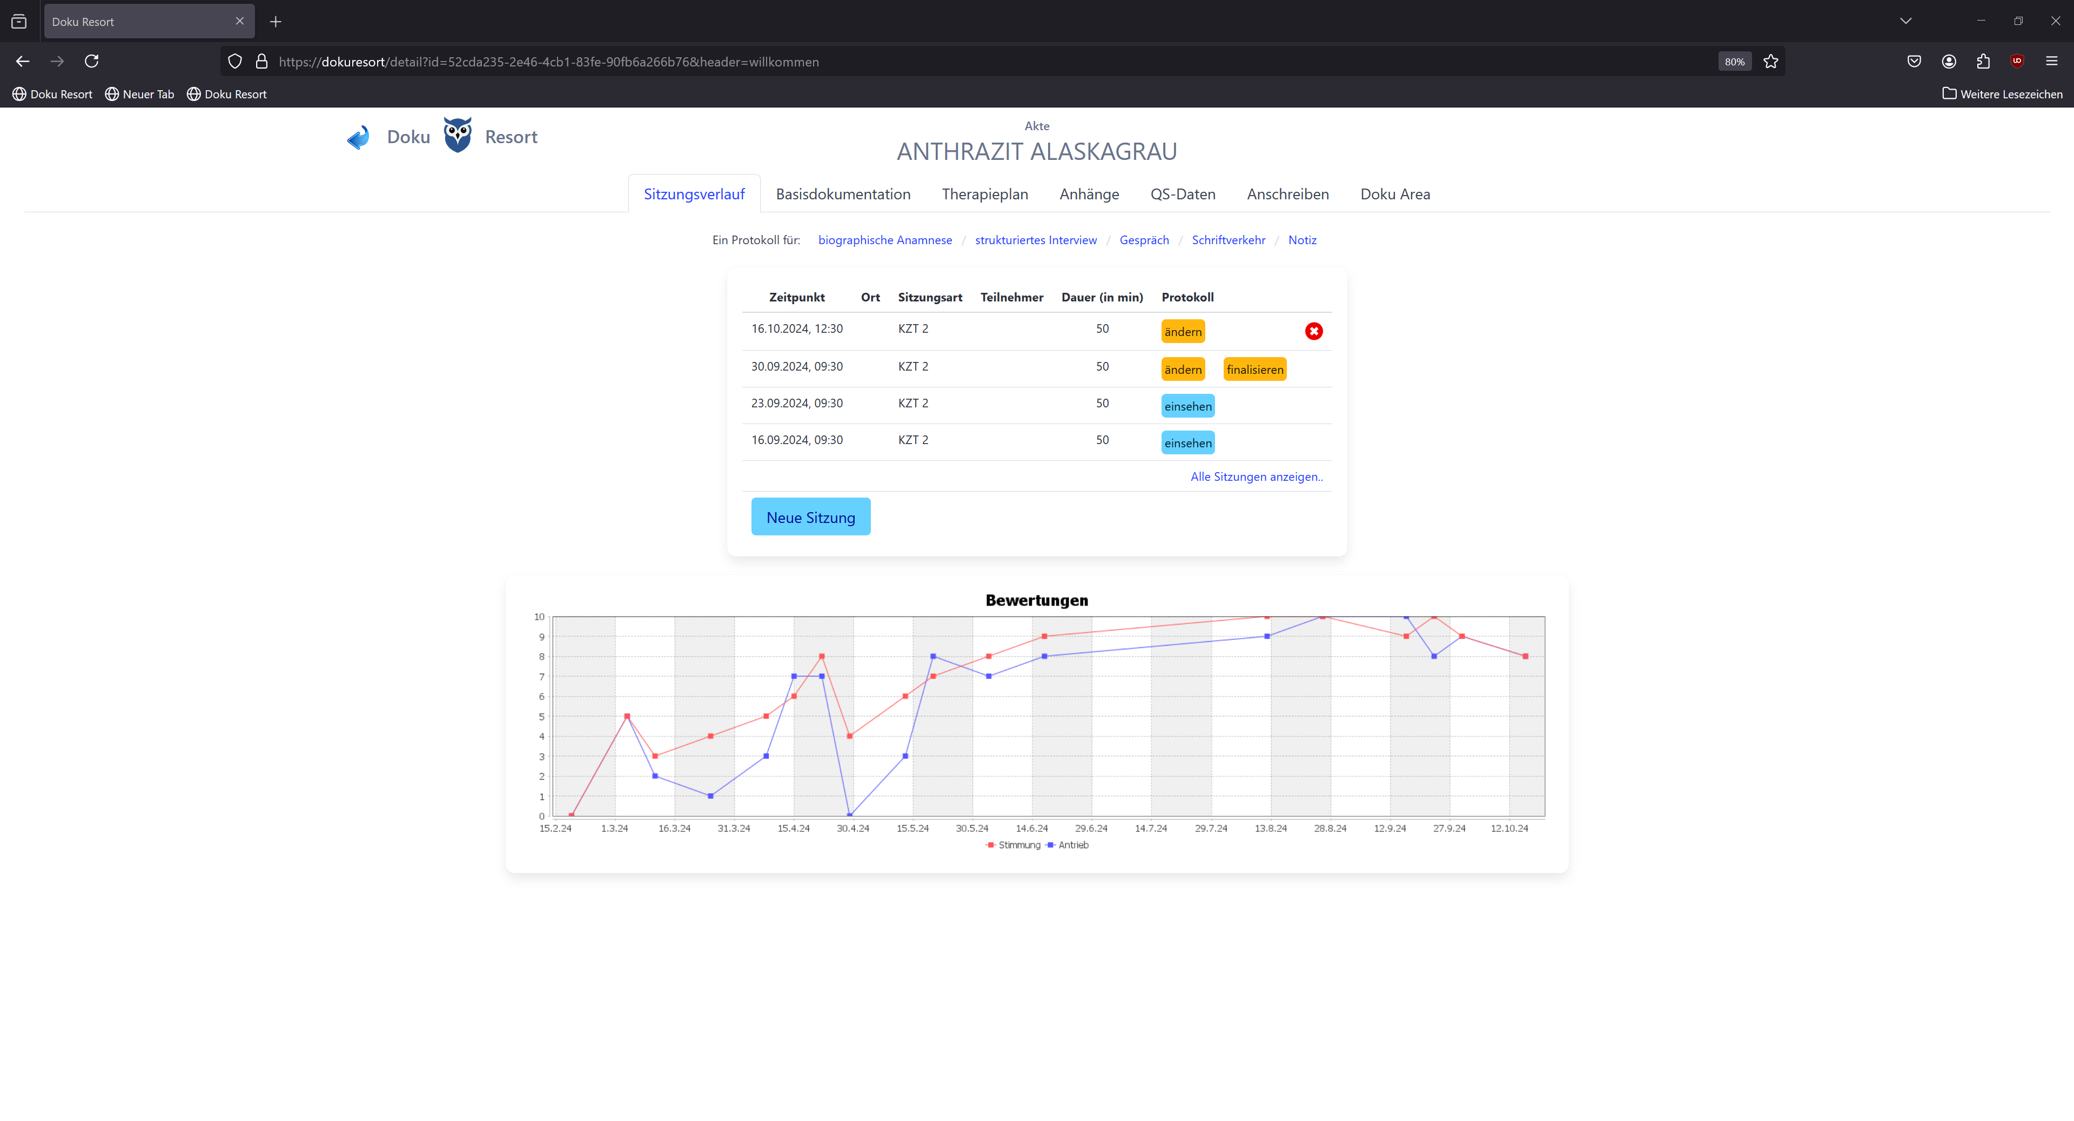2074x1121 pixels.
Task: Click the browser URL address field
Action: (966, 61)
